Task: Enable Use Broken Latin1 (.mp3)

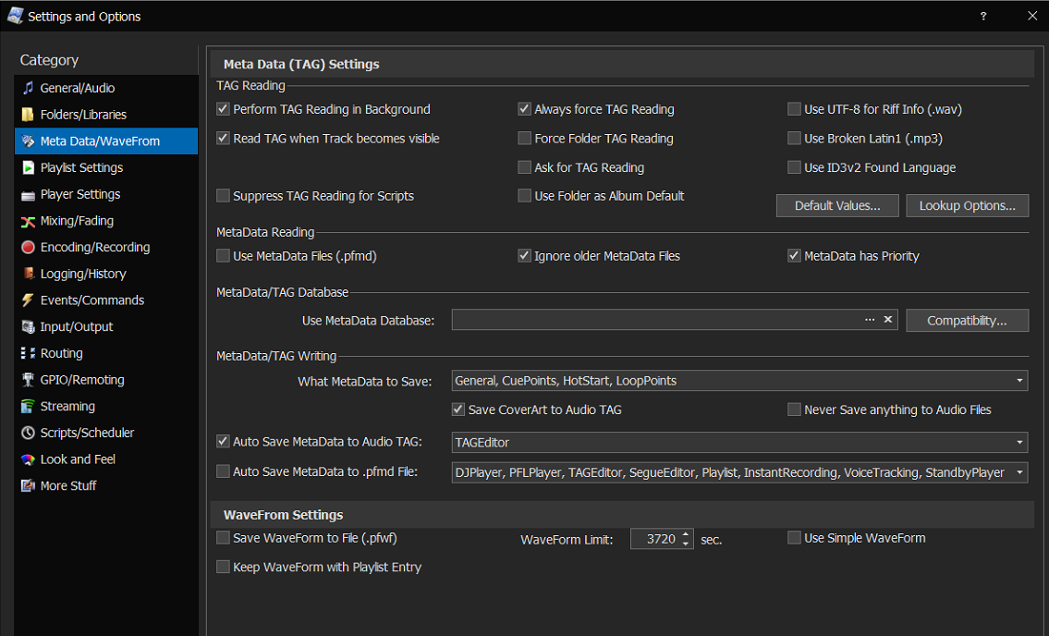Action: point(794,139)
